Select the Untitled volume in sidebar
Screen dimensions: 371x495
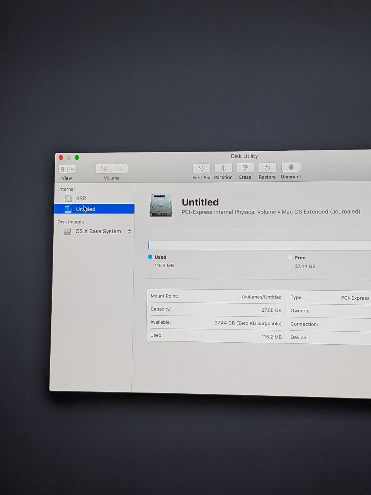click(x=94, y=209)
